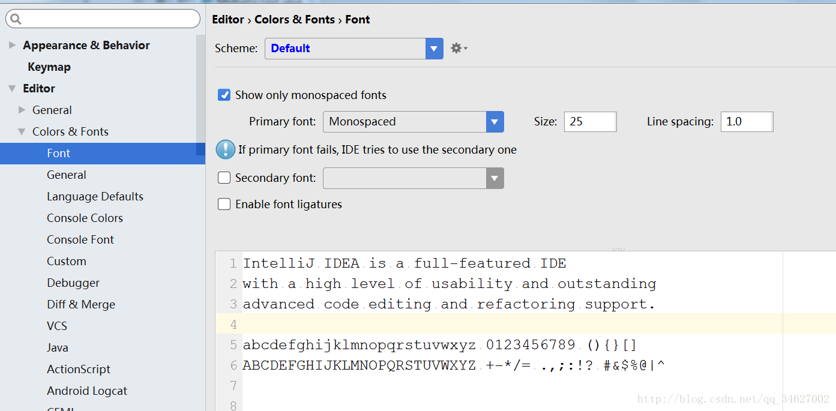The width and height of the screenshot is (836, 411).
Task: Click the search magnifier icon
Action: pyautogui.click(x=16, y=19)
